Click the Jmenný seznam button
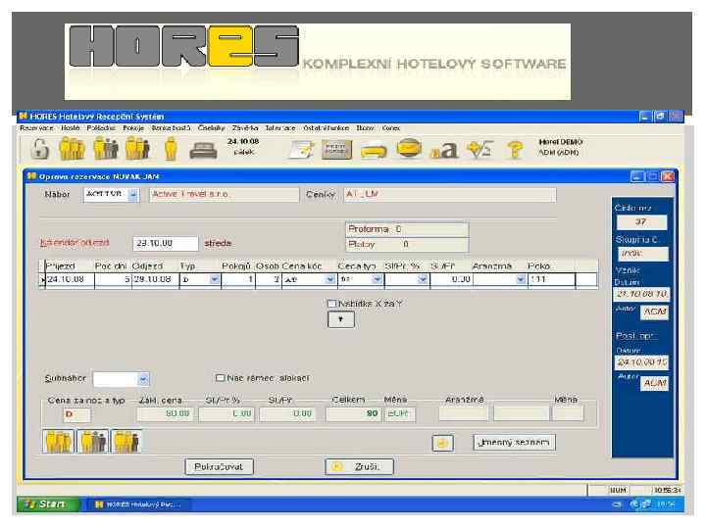The width and height of the screenshot is (706, 529). [x=514, y=442]
